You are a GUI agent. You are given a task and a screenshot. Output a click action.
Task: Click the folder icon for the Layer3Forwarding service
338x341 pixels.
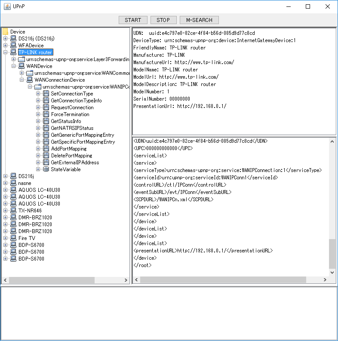point(22,59)
